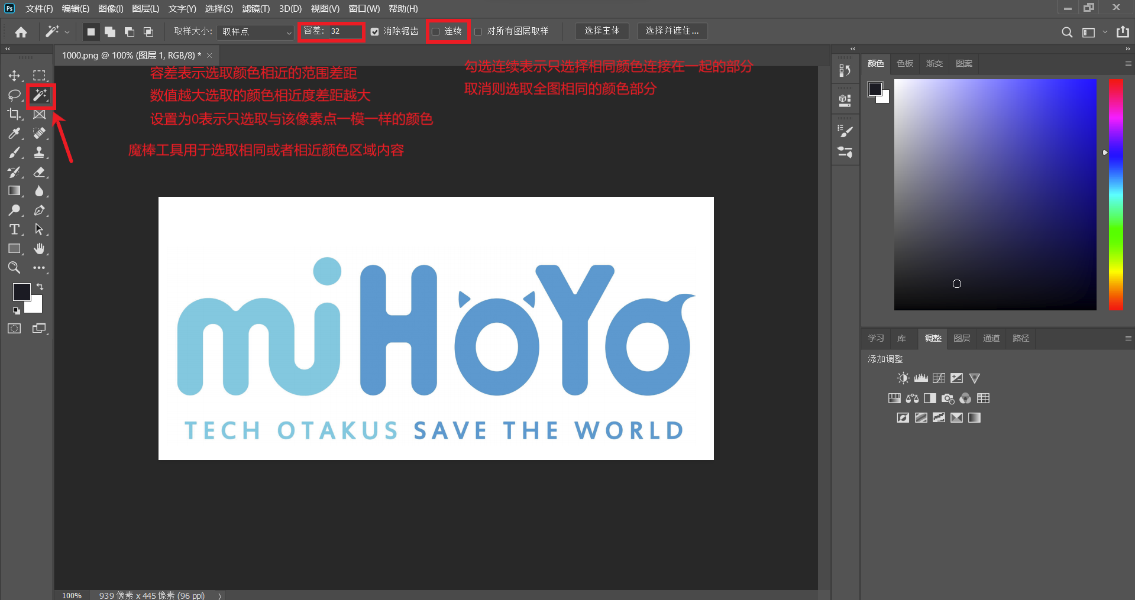This screenshot has width=1135, height=600.
Task: Select the Gradient tool
Action: coord(14,191)
